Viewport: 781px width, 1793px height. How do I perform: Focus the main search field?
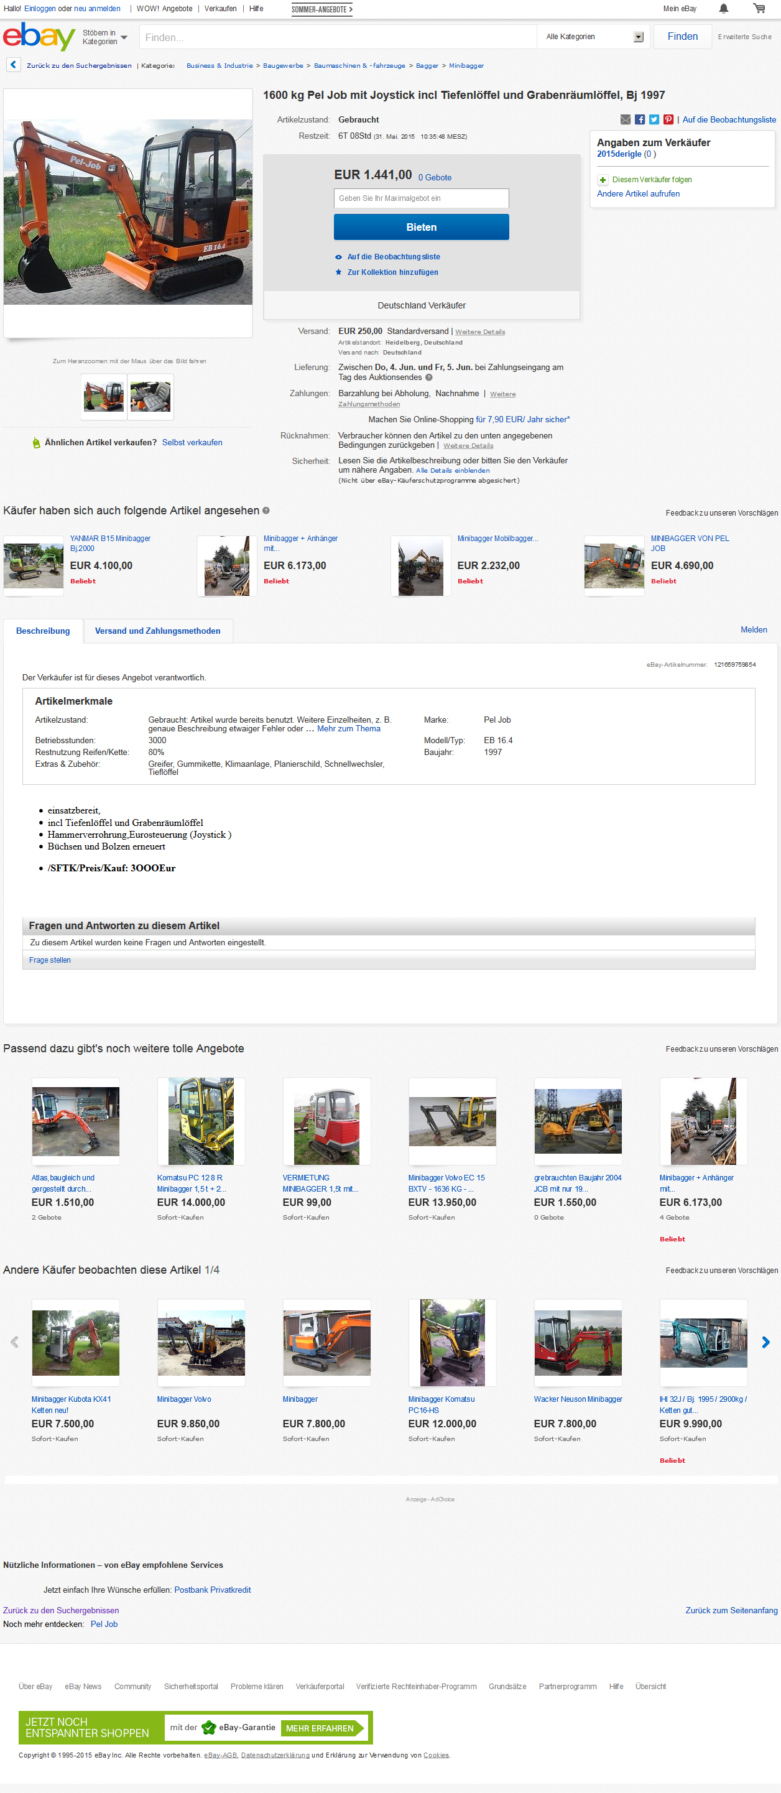[338, 37]
